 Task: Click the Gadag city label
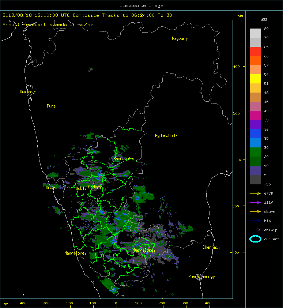click(95, 187)
